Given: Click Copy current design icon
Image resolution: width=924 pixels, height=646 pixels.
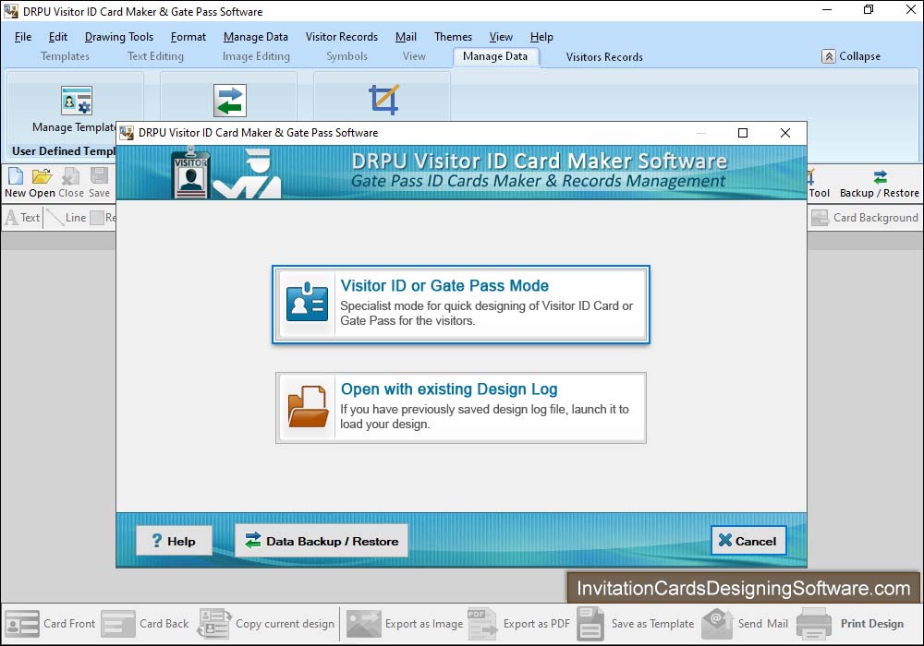Looking at the screenshot, I should 214,624.
